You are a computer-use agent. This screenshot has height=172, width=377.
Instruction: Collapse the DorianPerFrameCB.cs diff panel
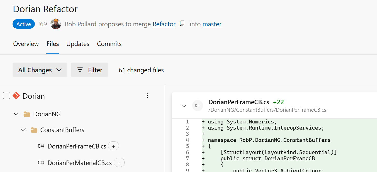(184, 106)
